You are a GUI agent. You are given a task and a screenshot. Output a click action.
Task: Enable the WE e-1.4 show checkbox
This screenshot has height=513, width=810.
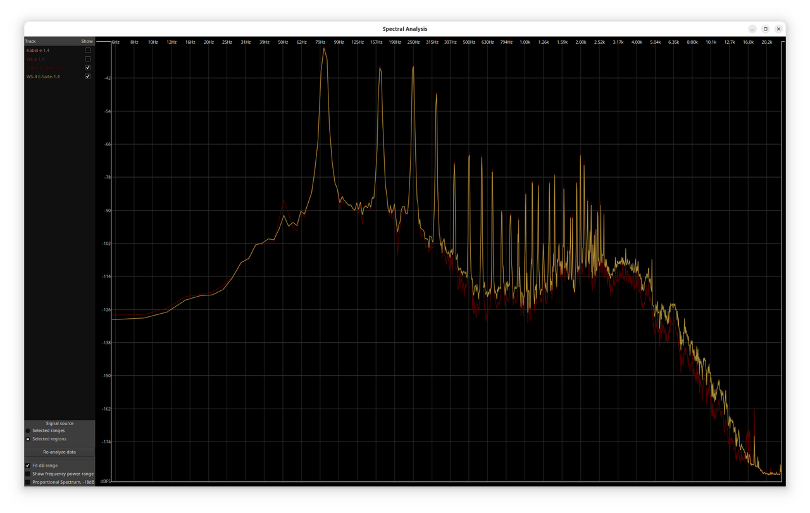(88, 59)
